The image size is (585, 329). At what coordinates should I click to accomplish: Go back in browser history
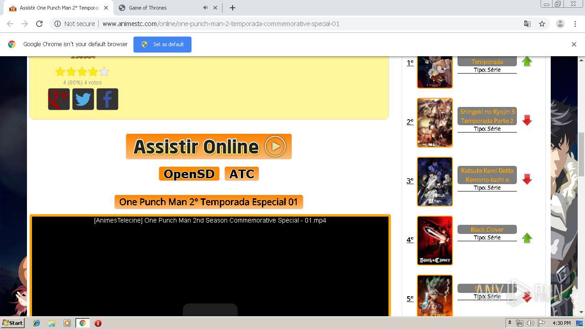[10, 24]
